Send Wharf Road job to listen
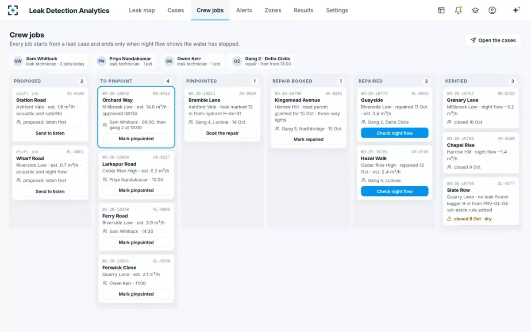This screenshot has width=531, height=332. 50,192
